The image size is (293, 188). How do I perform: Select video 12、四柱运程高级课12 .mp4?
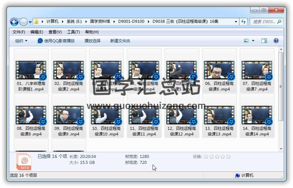[x=182, y=116]
